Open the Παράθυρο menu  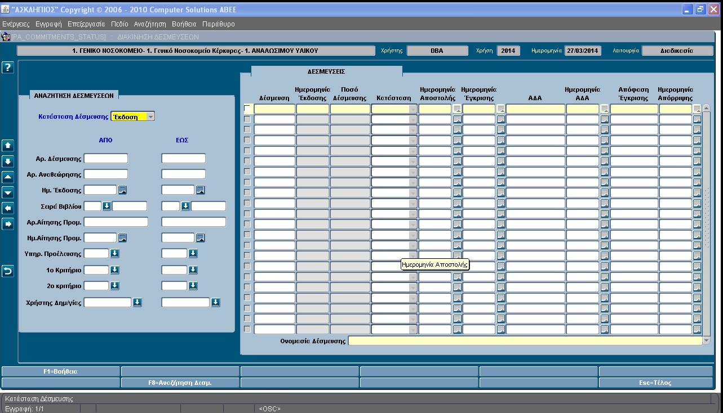(219, 24)
